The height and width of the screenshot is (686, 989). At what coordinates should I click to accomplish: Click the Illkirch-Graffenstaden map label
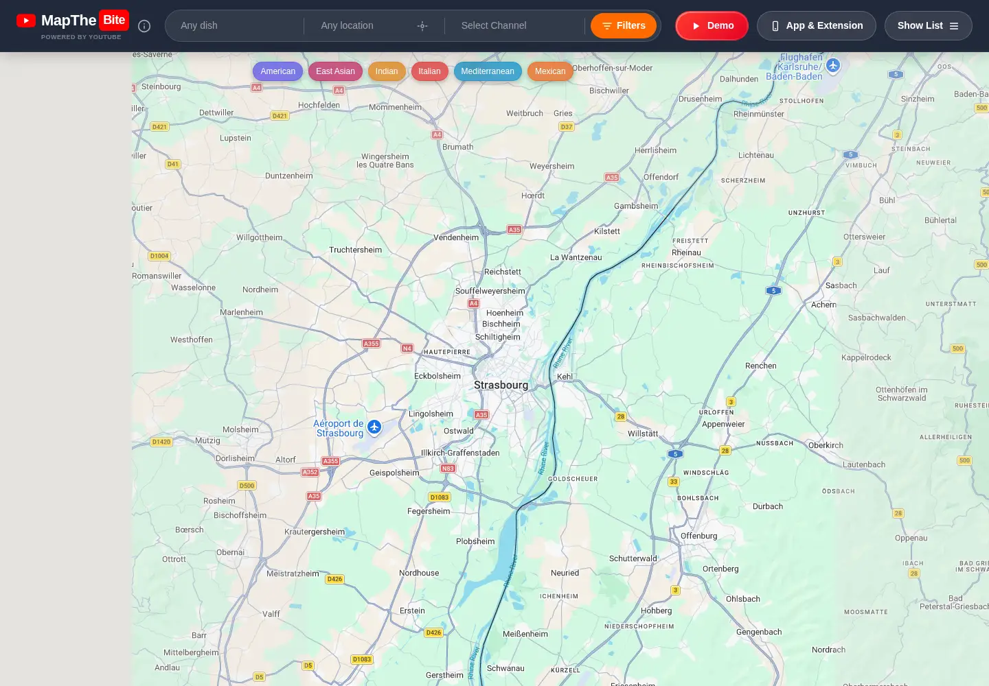point(460,453)
